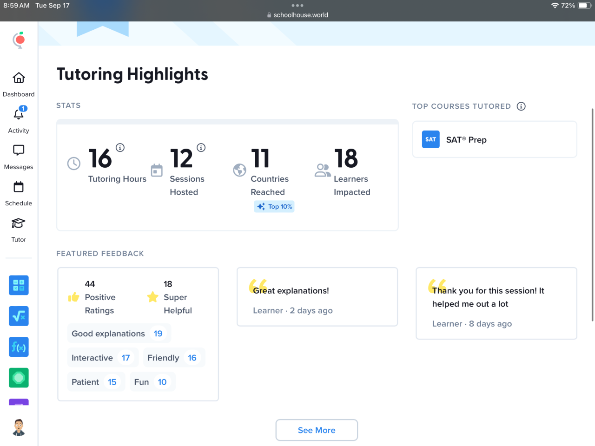Select the Good explanations tag
Screen dimensions: 595x446
coord(119,334)
